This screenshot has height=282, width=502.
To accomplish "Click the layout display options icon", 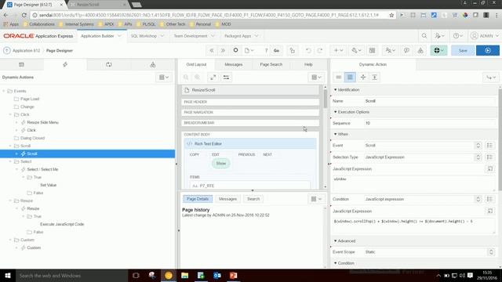I will (226, 78).
